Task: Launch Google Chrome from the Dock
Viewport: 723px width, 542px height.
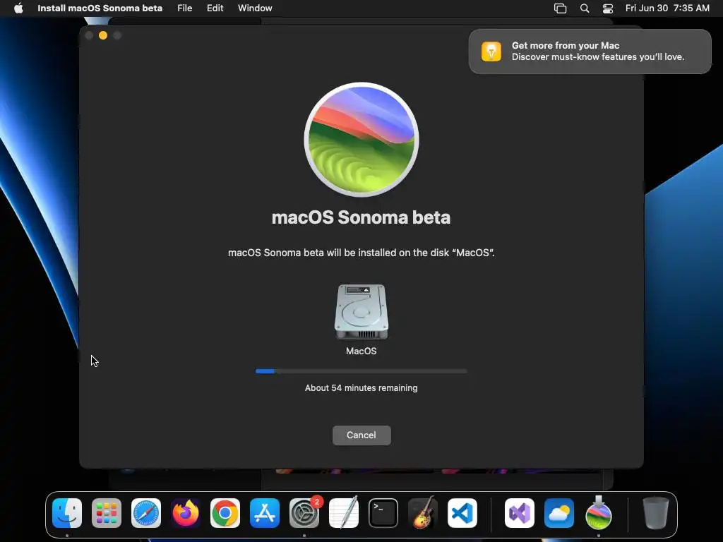Action: tap(225, 513)
